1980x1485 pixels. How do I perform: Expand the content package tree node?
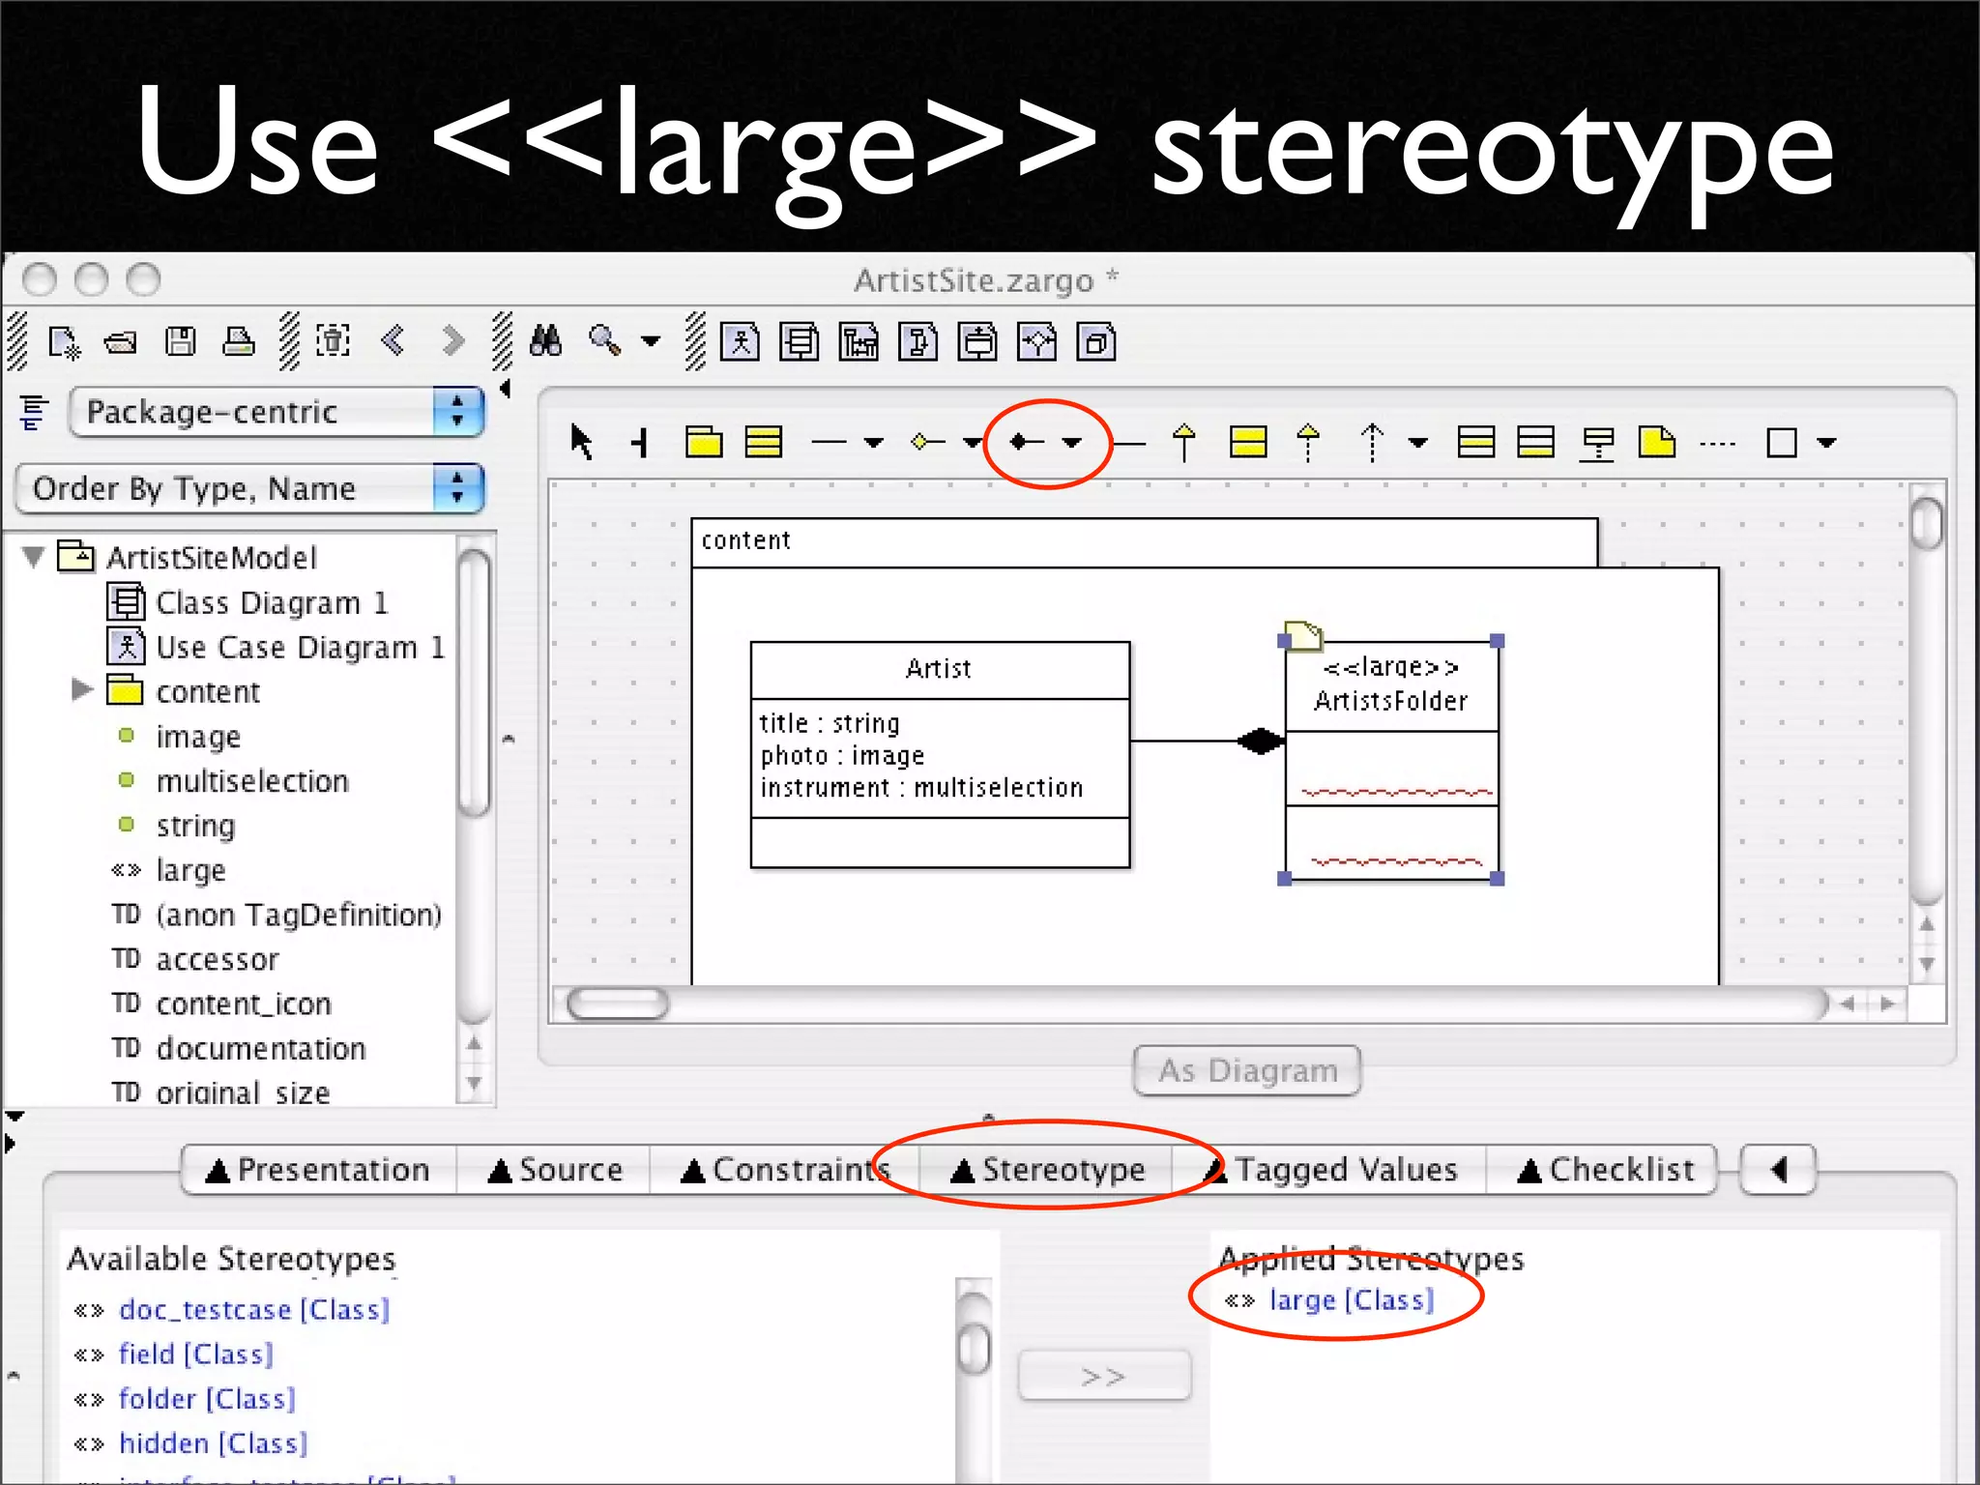click(82, 690)
